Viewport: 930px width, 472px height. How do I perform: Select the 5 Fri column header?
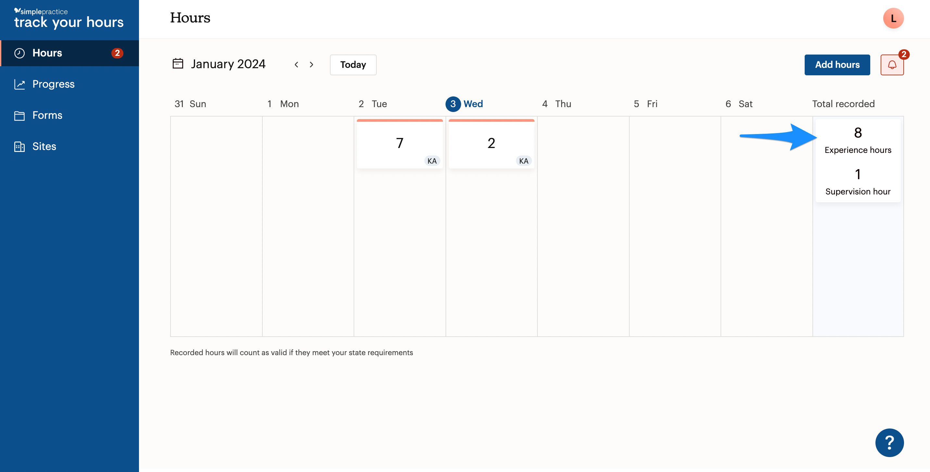click(x=646, y=104)
